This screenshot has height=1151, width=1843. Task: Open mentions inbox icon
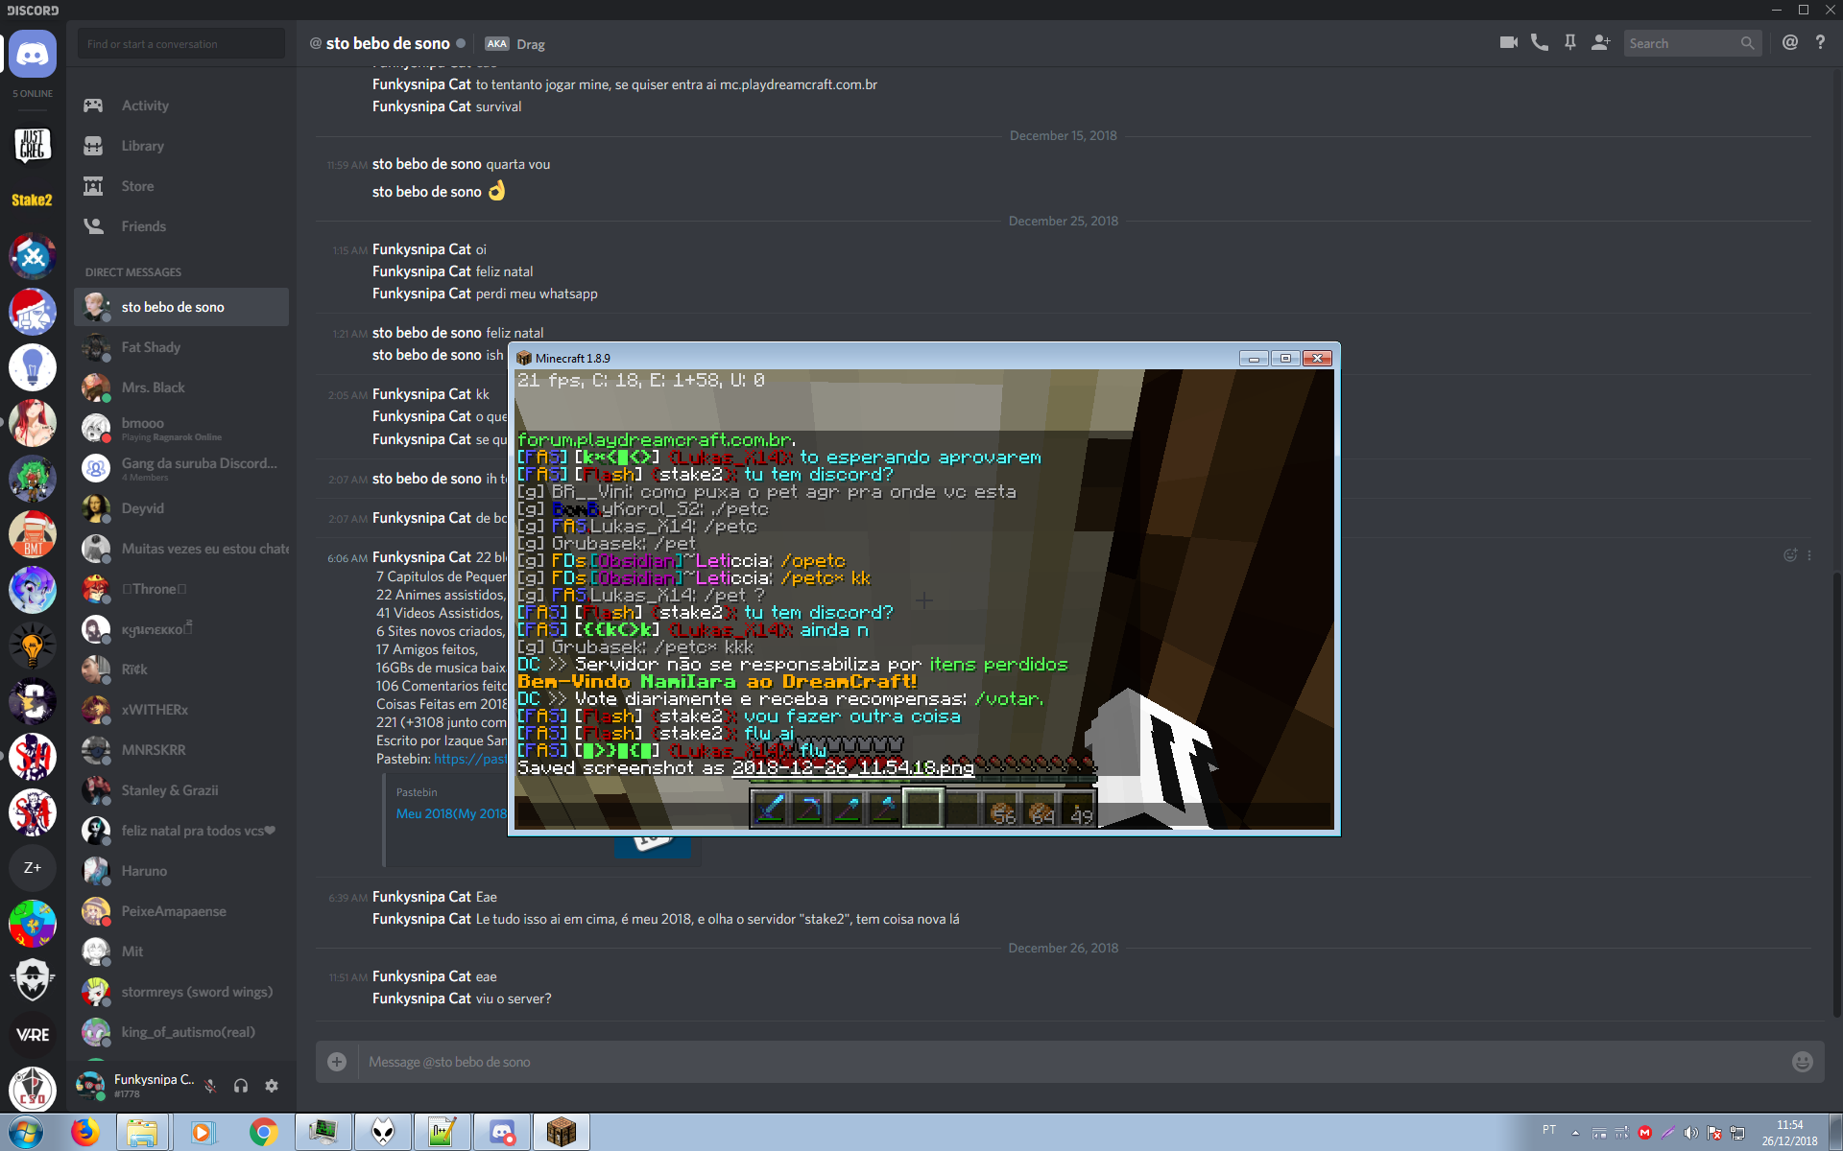1790,43
